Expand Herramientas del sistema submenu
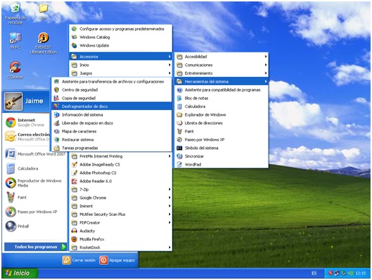 (221, 81)
